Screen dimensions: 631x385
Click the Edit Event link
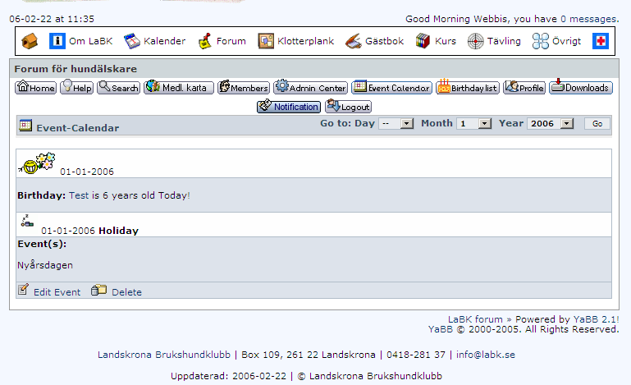[x=57, y=292]
